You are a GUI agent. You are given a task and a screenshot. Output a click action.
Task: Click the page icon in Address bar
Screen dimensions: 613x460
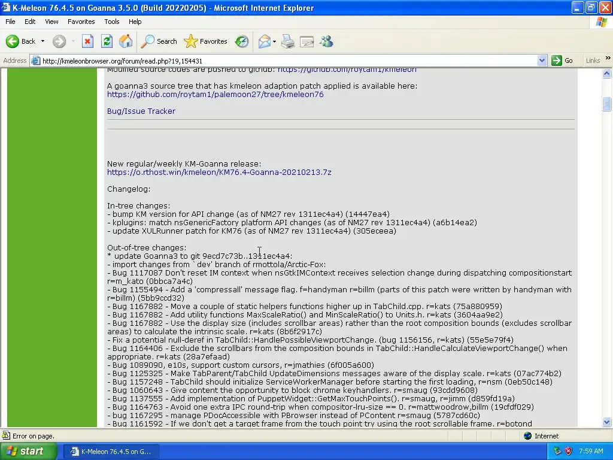point(35,60)
